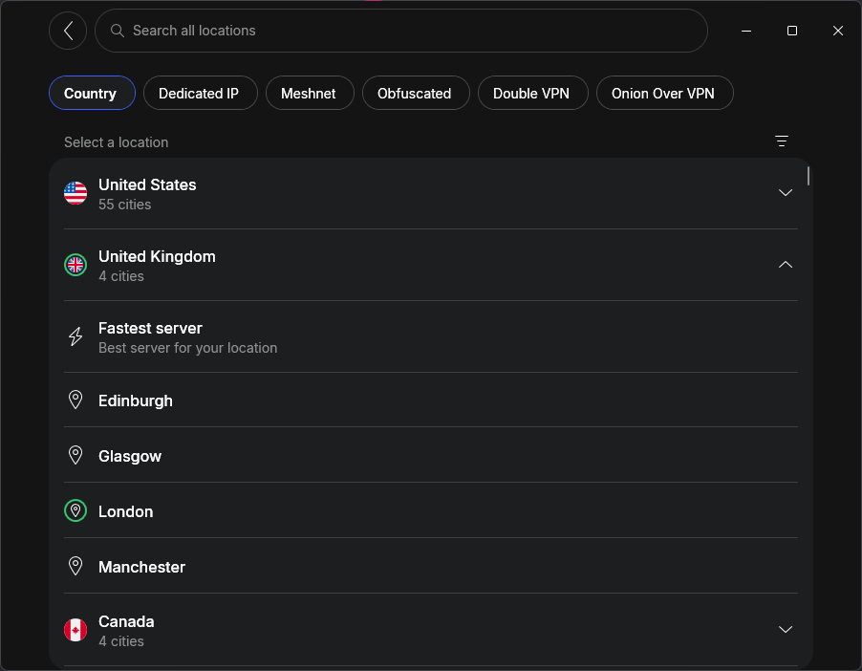Close the VPN window
862x671 pixels.
pyautogui.click(x=837, y=31)
